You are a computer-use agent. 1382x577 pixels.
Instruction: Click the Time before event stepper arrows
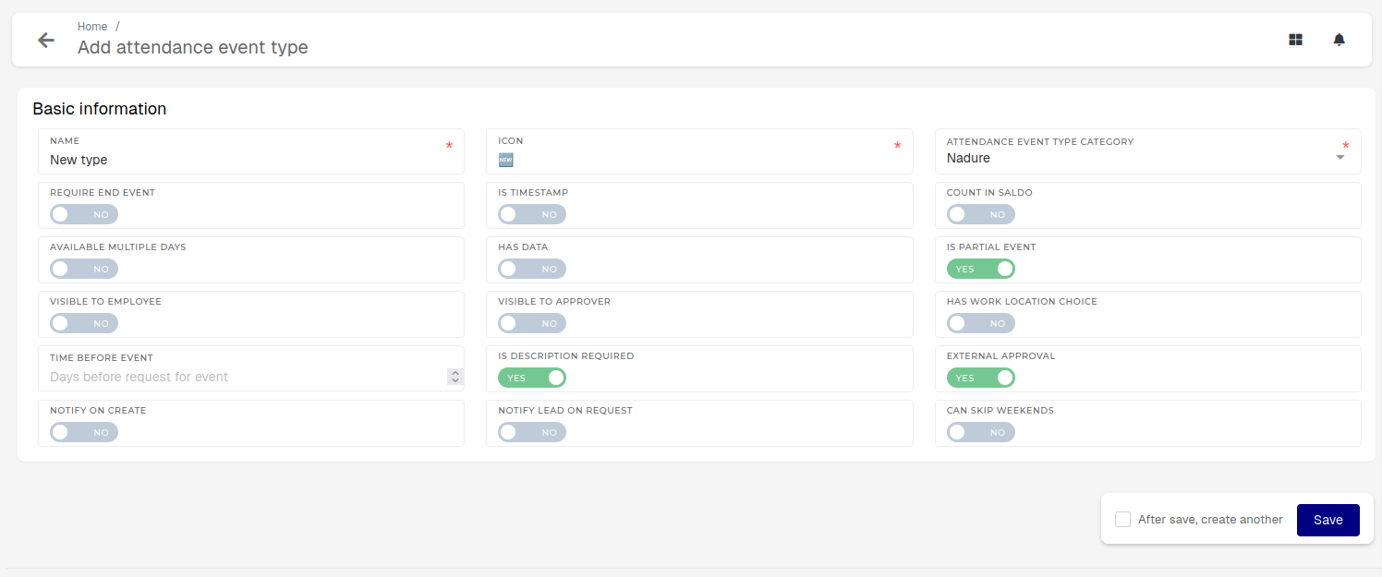[x=455, y=377]
